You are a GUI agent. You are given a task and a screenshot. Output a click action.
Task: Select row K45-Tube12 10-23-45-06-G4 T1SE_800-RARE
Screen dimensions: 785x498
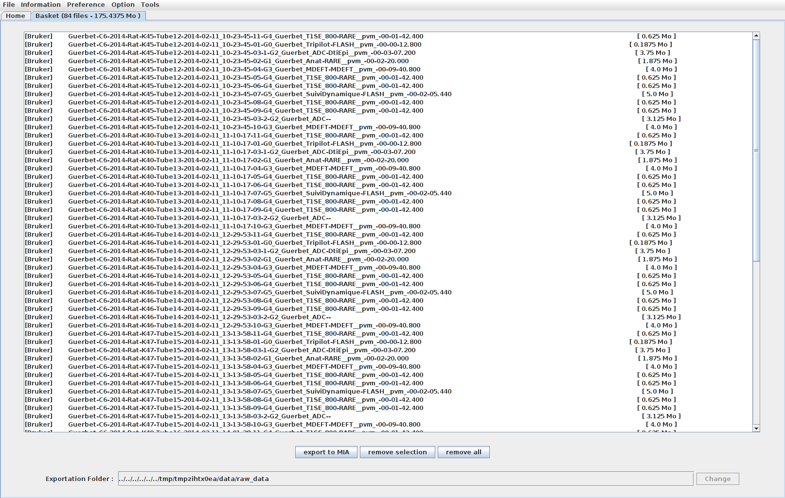[388, 86]
